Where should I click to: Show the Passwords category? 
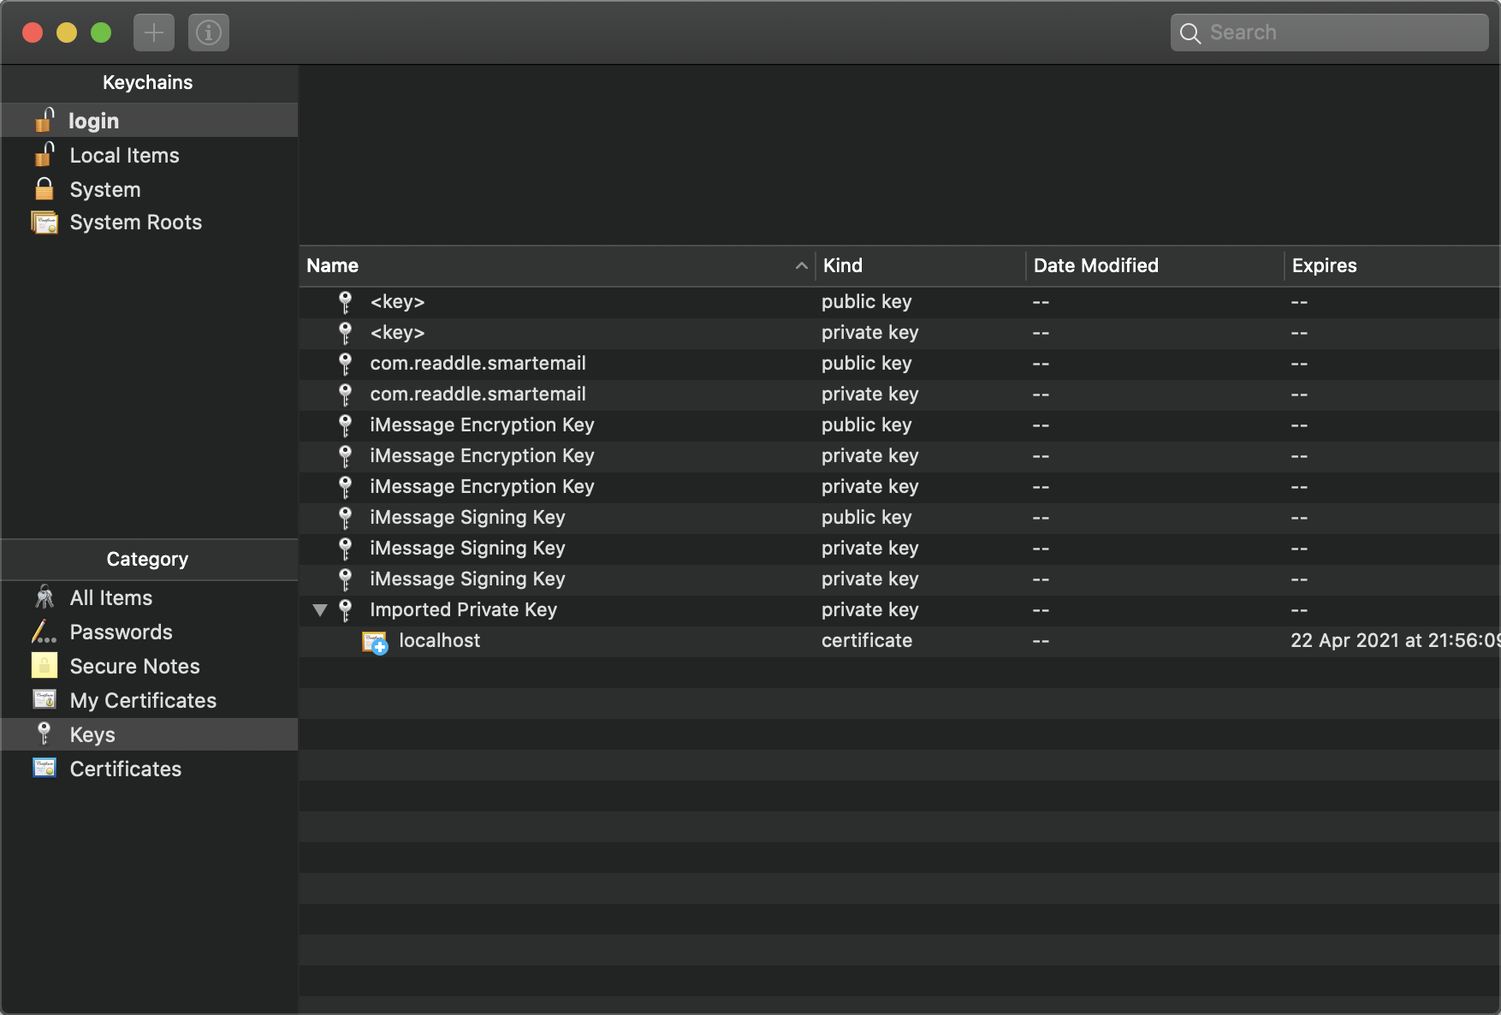coord(149,632)
